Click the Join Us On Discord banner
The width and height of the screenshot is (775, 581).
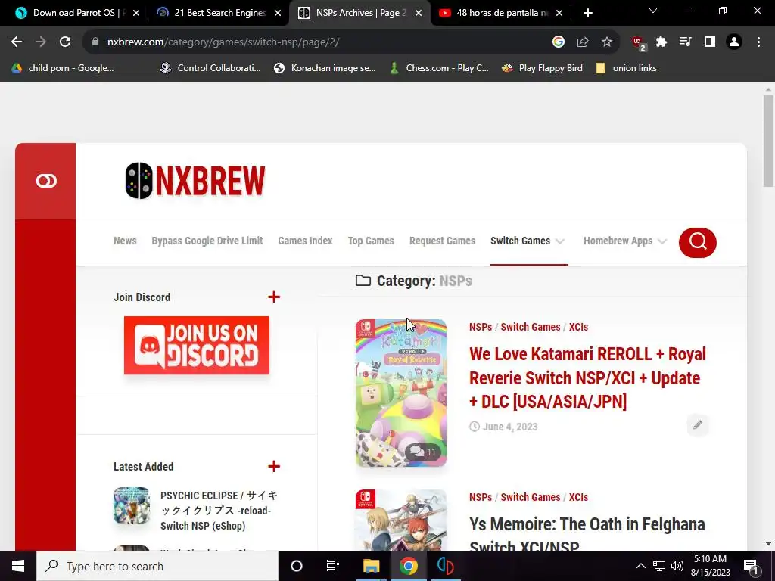click(x=197, y=345)
